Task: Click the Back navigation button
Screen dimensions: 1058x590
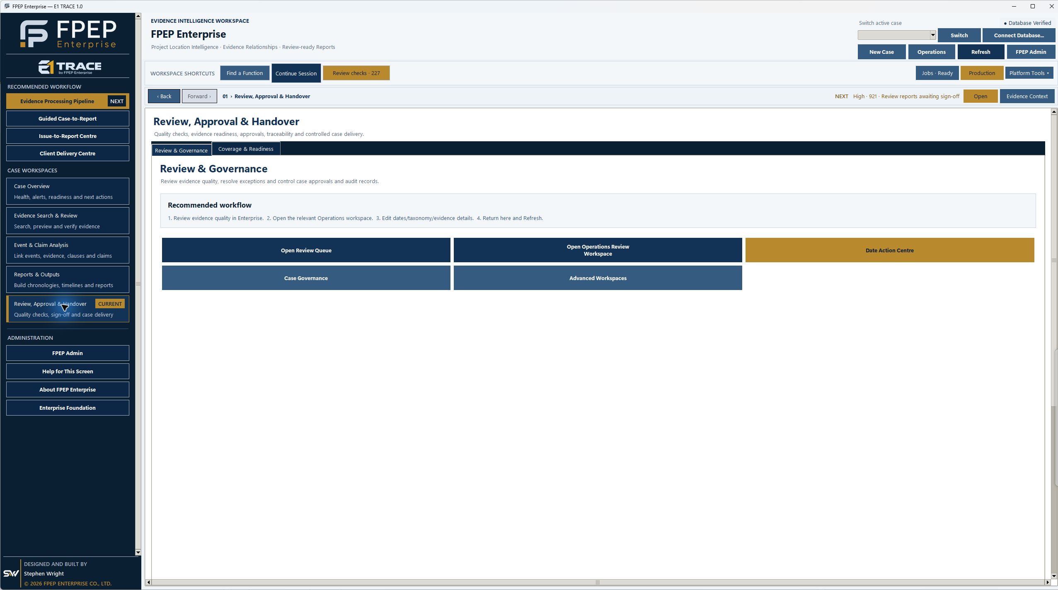Action: point(164,96)
